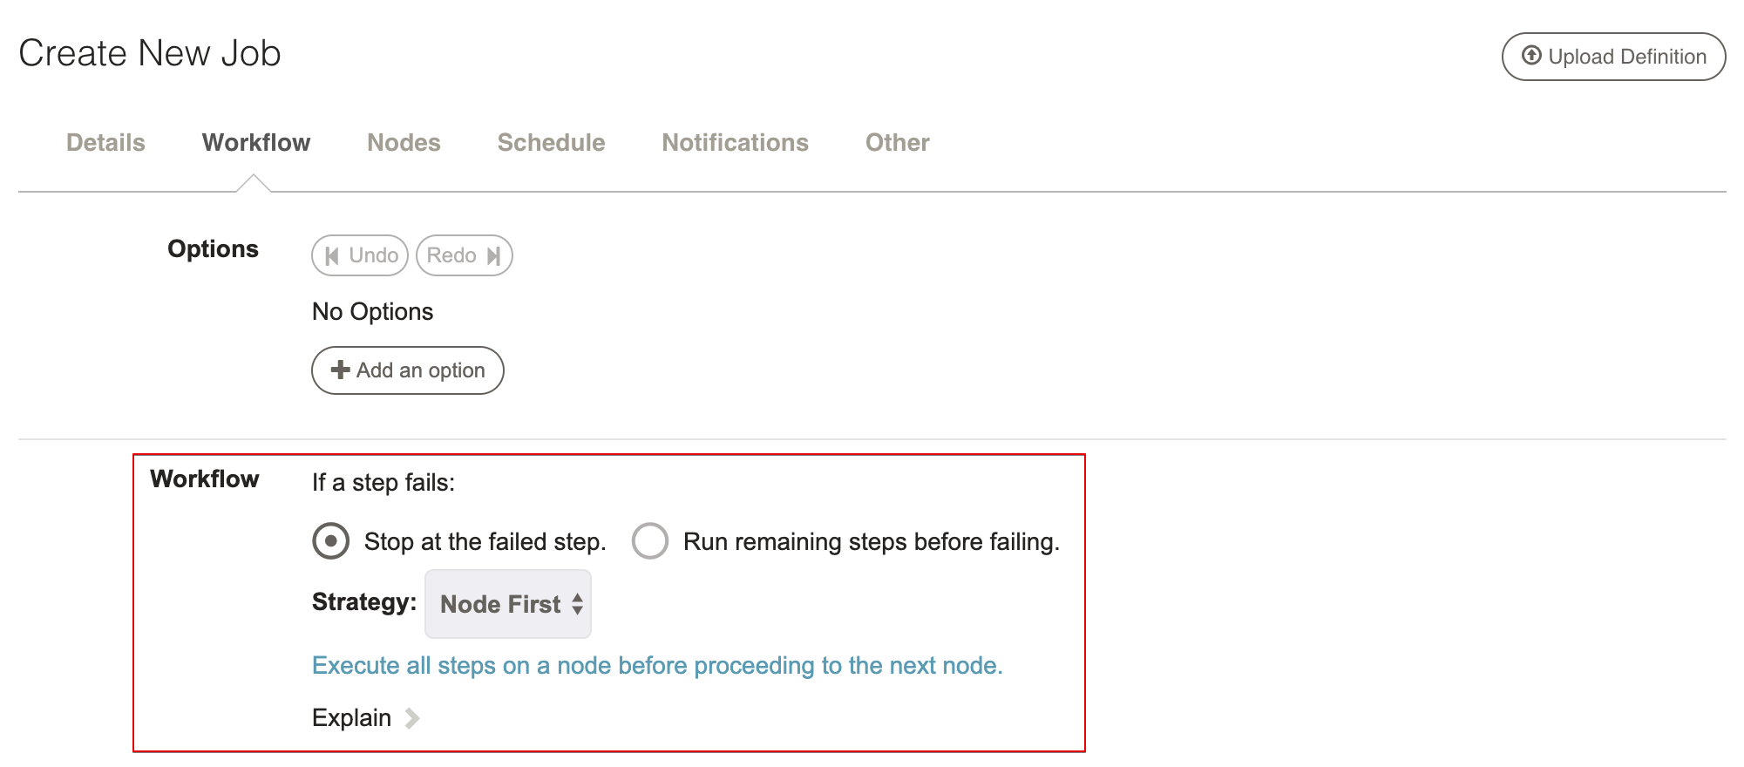This screenshot has height=767, width=1744.
Task: Click the 'Create New Job' heading
Action: click(x=150, y=53)
